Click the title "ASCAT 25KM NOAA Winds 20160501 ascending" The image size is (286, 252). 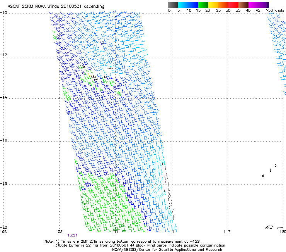[x=56, y=7]
